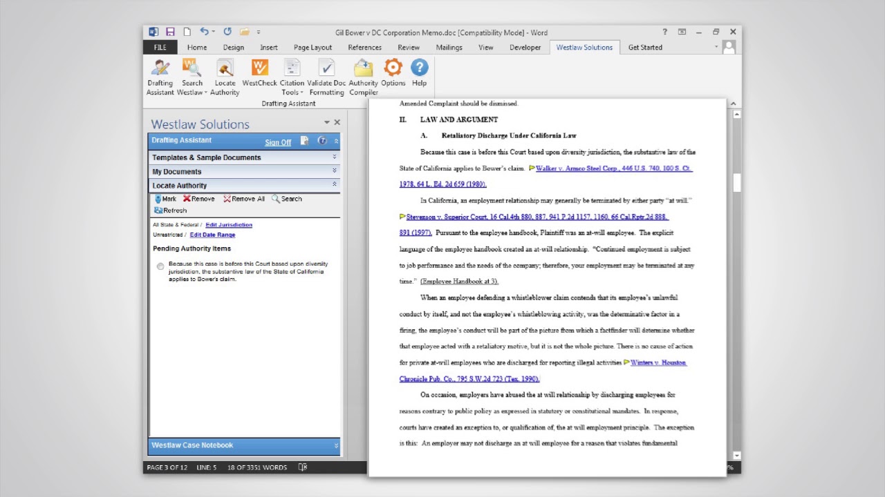Viewport: 885px width, 497px height.
Task: Open Citation Tools in the ribbon
Action: pyautogui.click(x=292, y=77)
